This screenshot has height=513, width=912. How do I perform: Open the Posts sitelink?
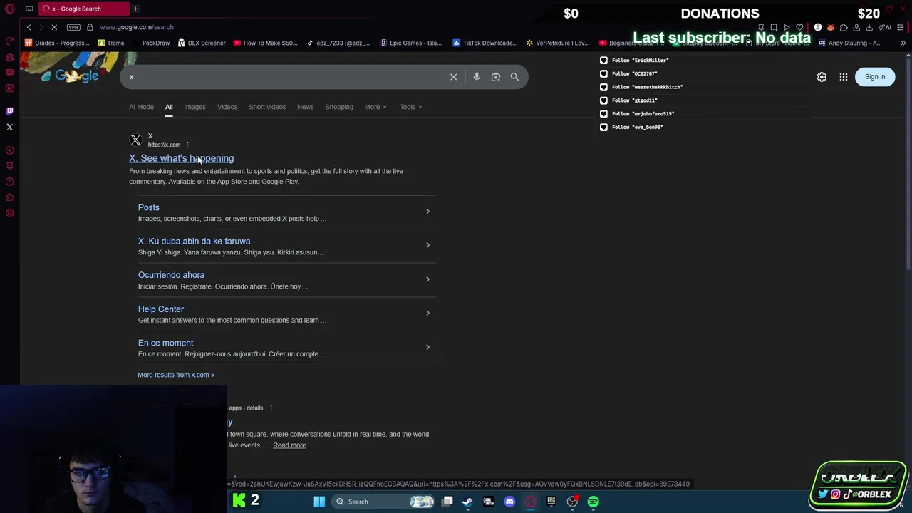pos(149,207)
